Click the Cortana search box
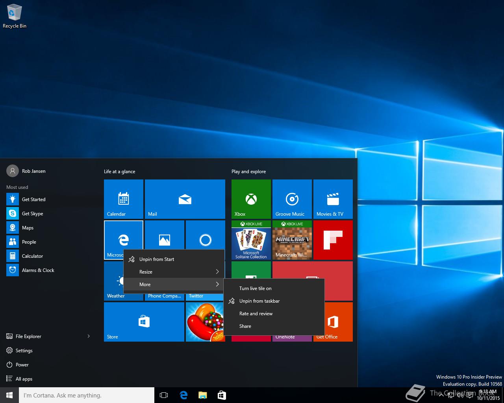The height and width of the screenshot is (403, 504). point(87,395)
